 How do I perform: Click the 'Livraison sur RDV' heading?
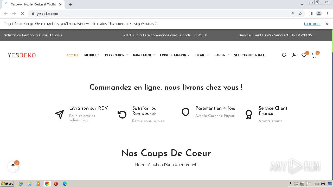coord(88,108)
